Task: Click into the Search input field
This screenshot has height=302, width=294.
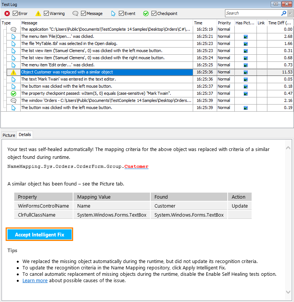Action: click(252, 13)
